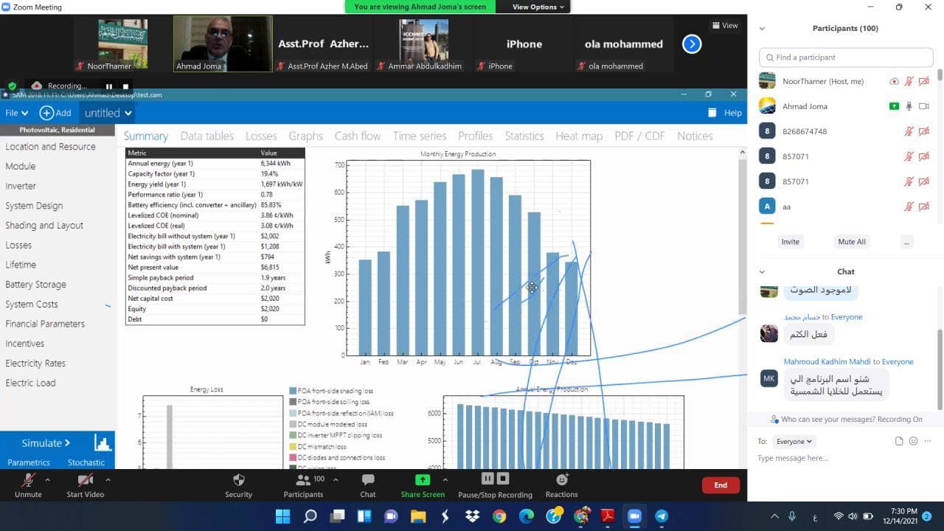Switch to the Cash flow tab
The width and height of the screenshot is (944, 531).
[357, 136]
